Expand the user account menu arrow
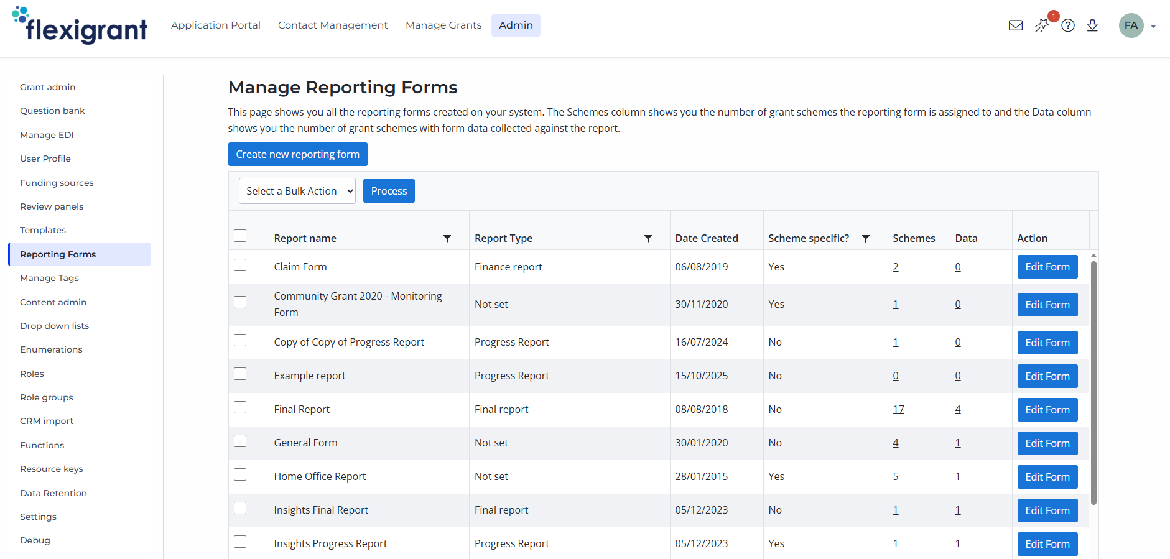The height and width of the screenshot is (559, 1170). tap(1153, 27)
